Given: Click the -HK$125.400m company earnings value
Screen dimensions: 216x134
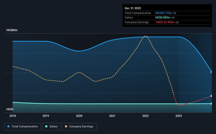Looking at the screenshot, I should (165, 22).
